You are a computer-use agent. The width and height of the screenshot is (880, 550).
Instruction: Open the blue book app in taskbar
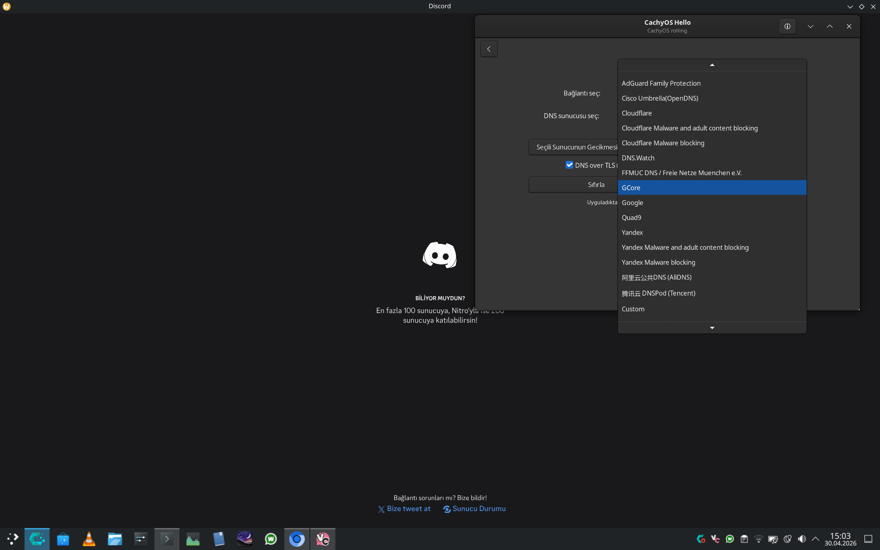(x=219, y=539)
